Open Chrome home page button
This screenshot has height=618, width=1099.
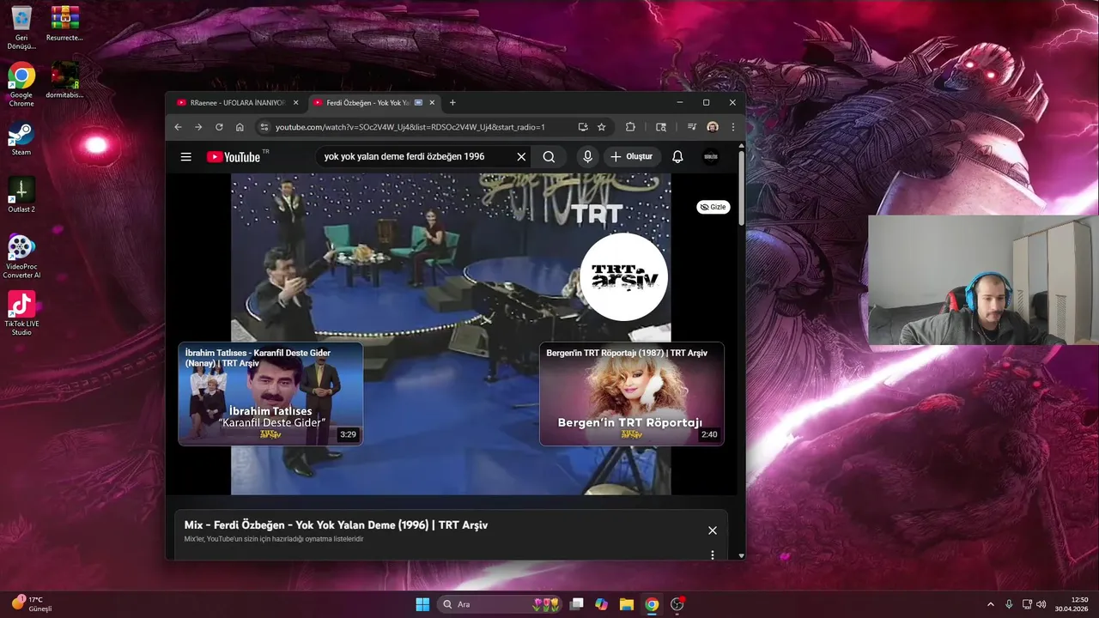(x=240, y=127)
